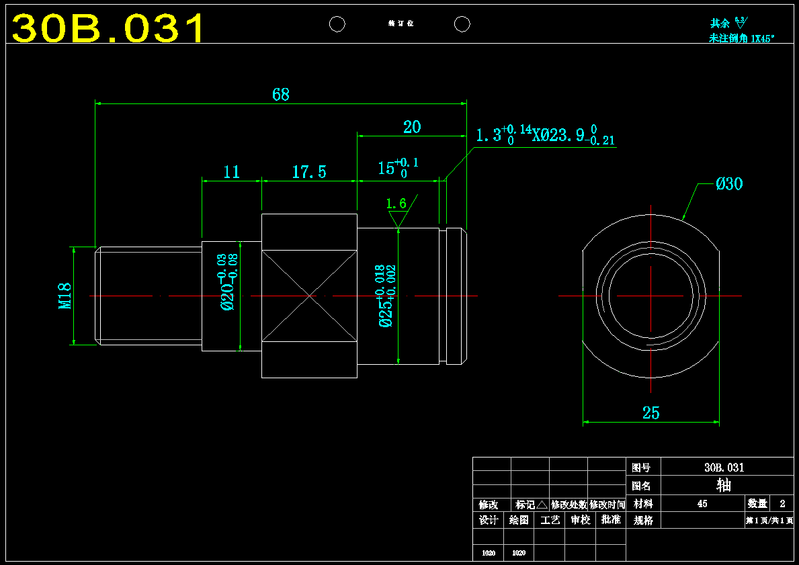Click the 17.5 length dimension

309,172
